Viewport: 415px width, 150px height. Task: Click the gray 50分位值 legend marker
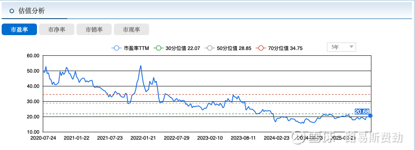point(210,48)
